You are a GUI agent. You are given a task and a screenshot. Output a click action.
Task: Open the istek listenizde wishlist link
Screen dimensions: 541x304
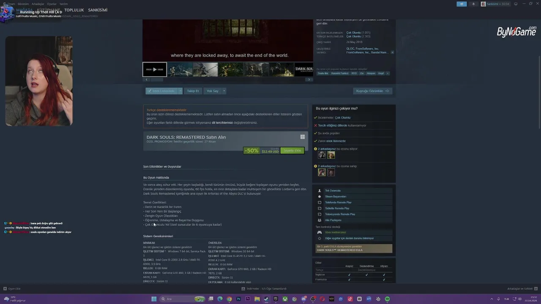[x=336, y=141]
